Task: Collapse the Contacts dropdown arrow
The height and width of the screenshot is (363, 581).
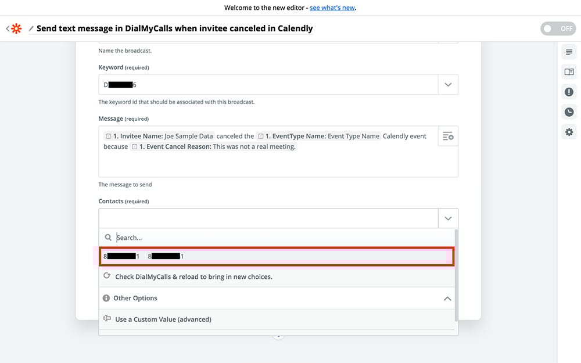Action: tap(448, 218)
